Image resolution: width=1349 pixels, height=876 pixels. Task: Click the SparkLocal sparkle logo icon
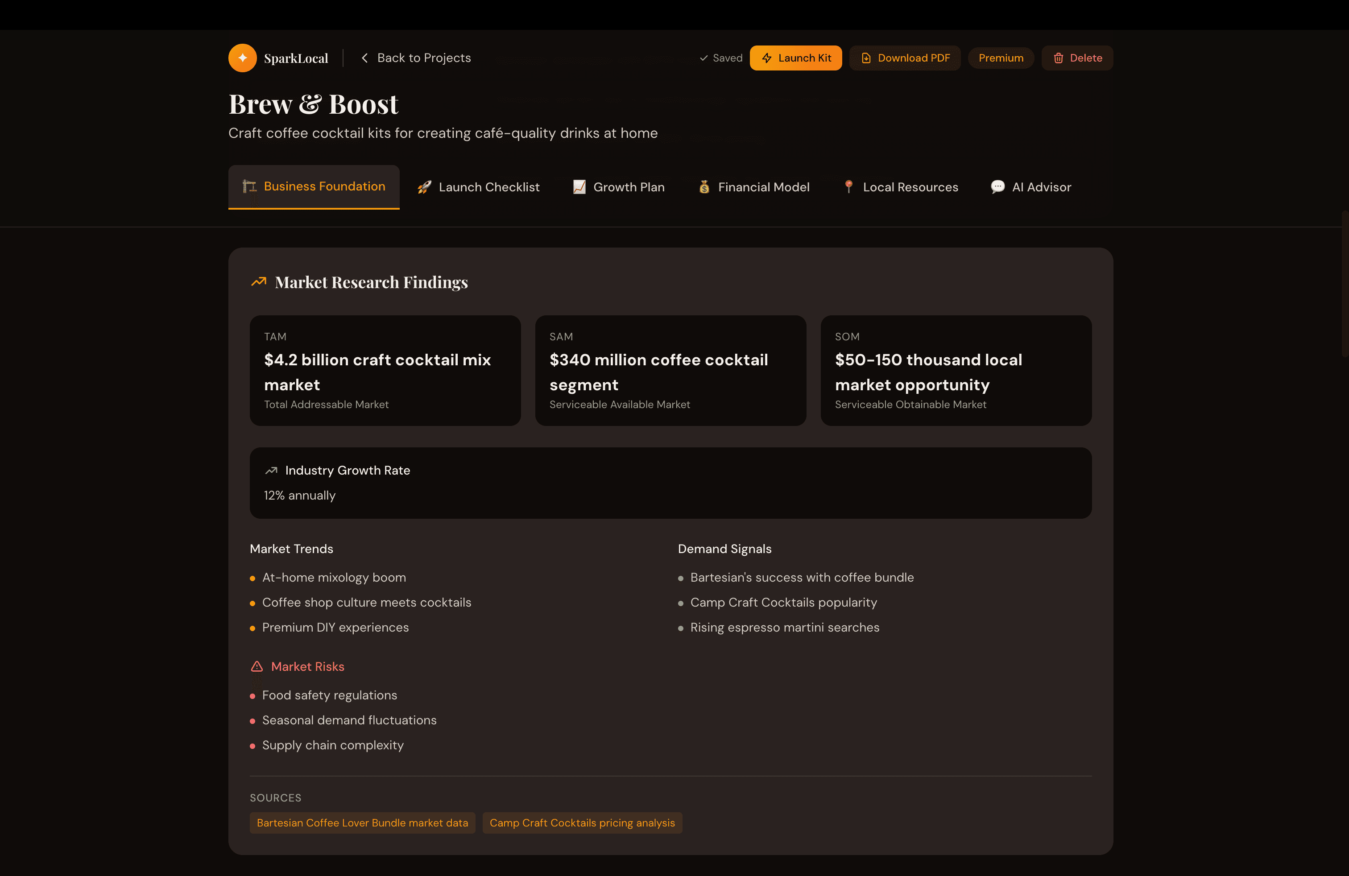(x=242, y=57)
